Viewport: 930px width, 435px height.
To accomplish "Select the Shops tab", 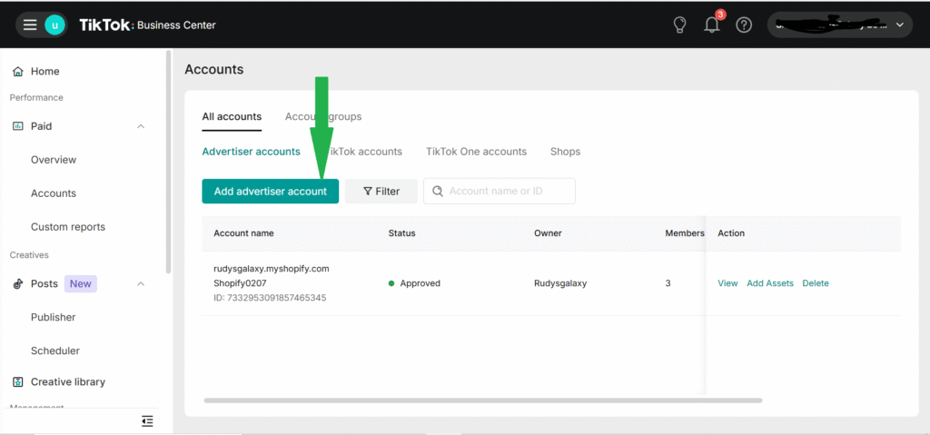I will click(565, 152).
